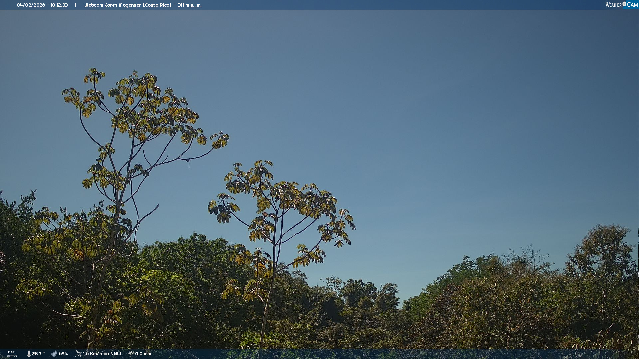Click the word CAM in the logo
The height and width of the screenshot is (359, 639).
pyautogui.click(x=632, y=5)
